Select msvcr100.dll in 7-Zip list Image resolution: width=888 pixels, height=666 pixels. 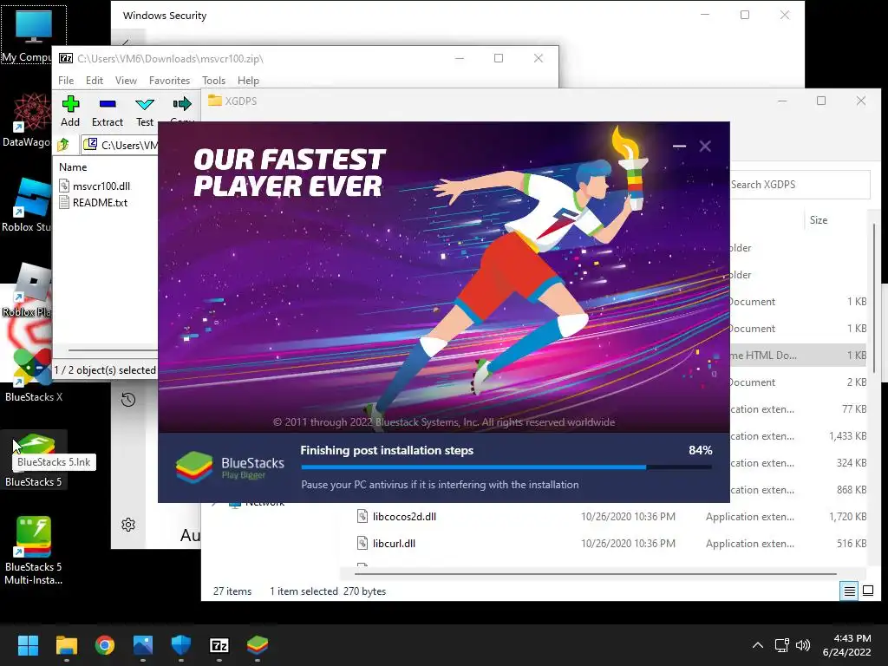tap(95, 186)
